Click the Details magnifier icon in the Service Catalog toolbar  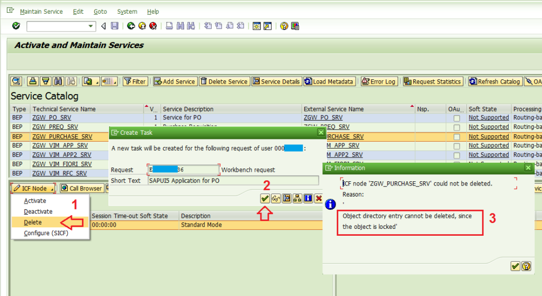(16, 81)
